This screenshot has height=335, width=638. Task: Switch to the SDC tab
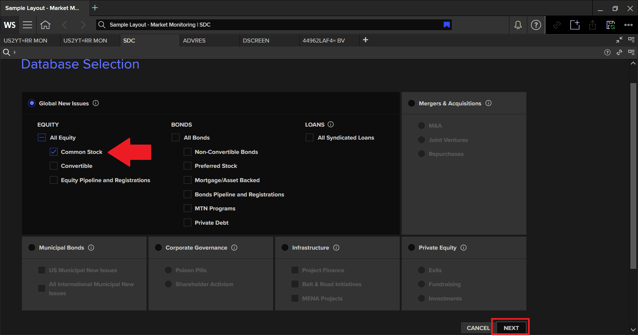click(150, 41)
